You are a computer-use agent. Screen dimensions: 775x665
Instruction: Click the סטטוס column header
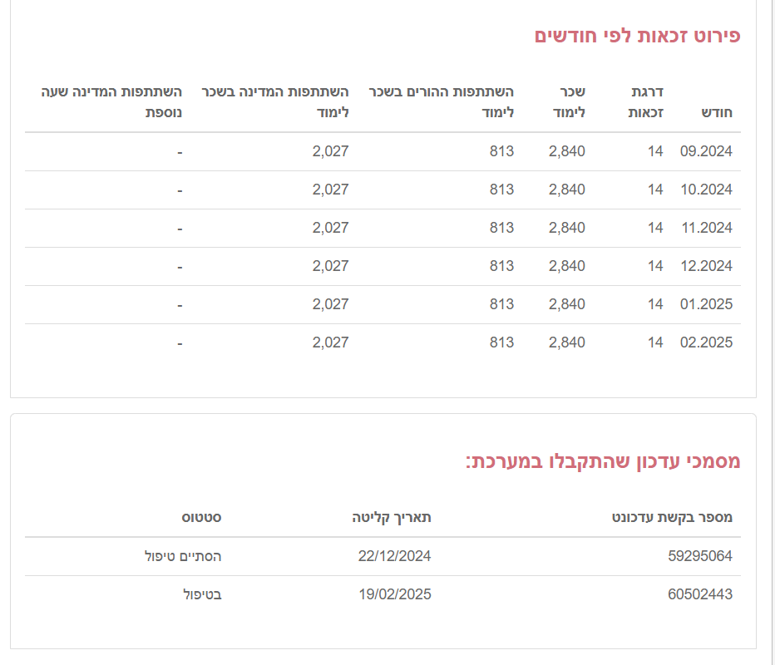(202, 517)
